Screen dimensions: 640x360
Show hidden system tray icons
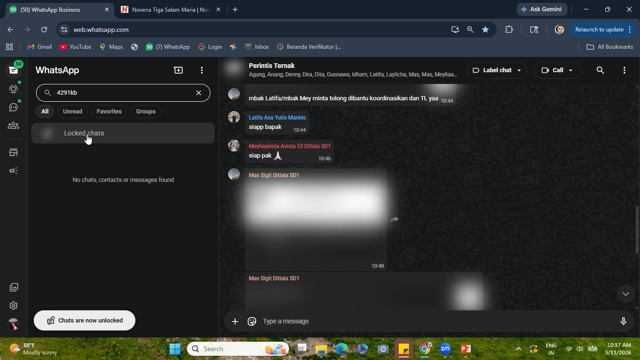pyautogui.click(x=518, y=349)
